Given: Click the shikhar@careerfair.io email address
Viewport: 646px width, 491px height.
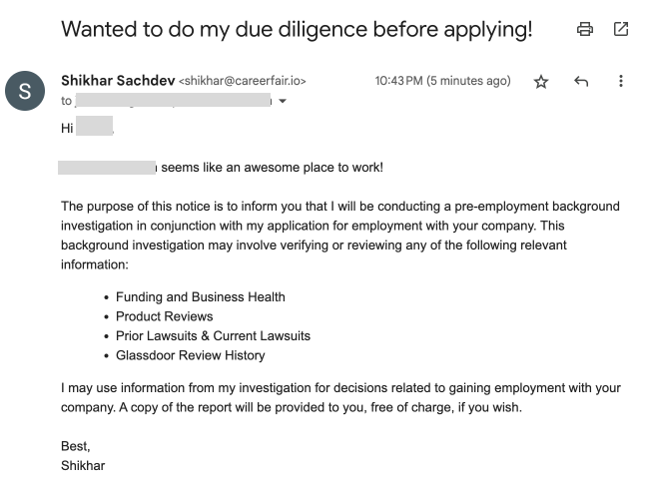Looking at the screenshot, I should click(243, 81).
